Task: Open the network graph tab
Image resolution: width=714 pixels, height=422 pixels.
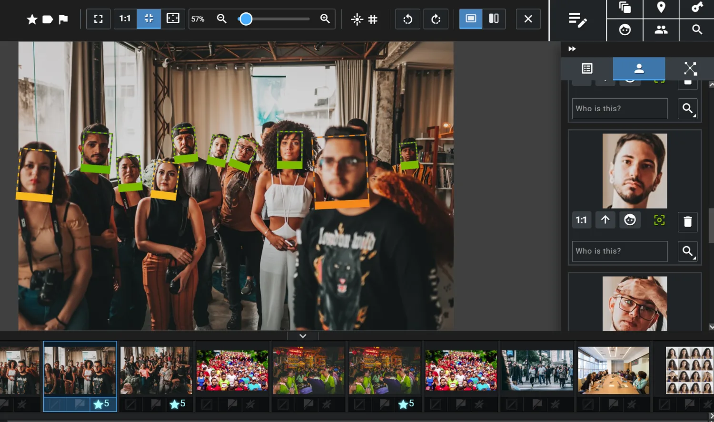Action: 690,69
